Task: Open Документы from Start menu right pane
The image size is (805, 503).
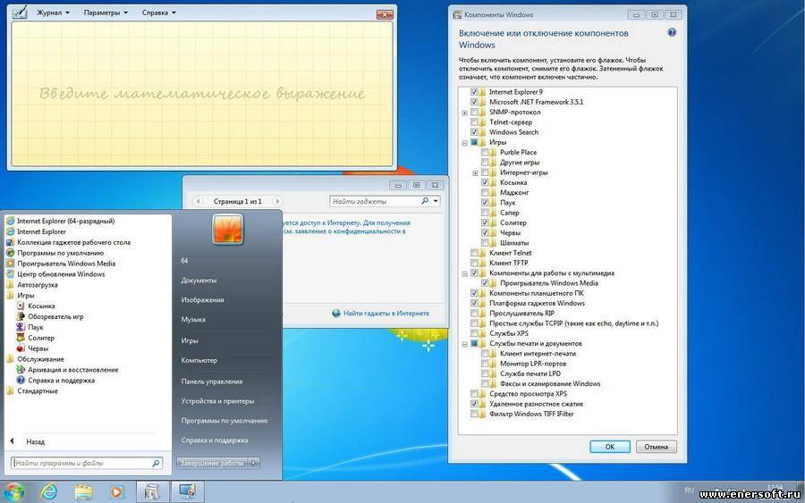Action: 199,281
